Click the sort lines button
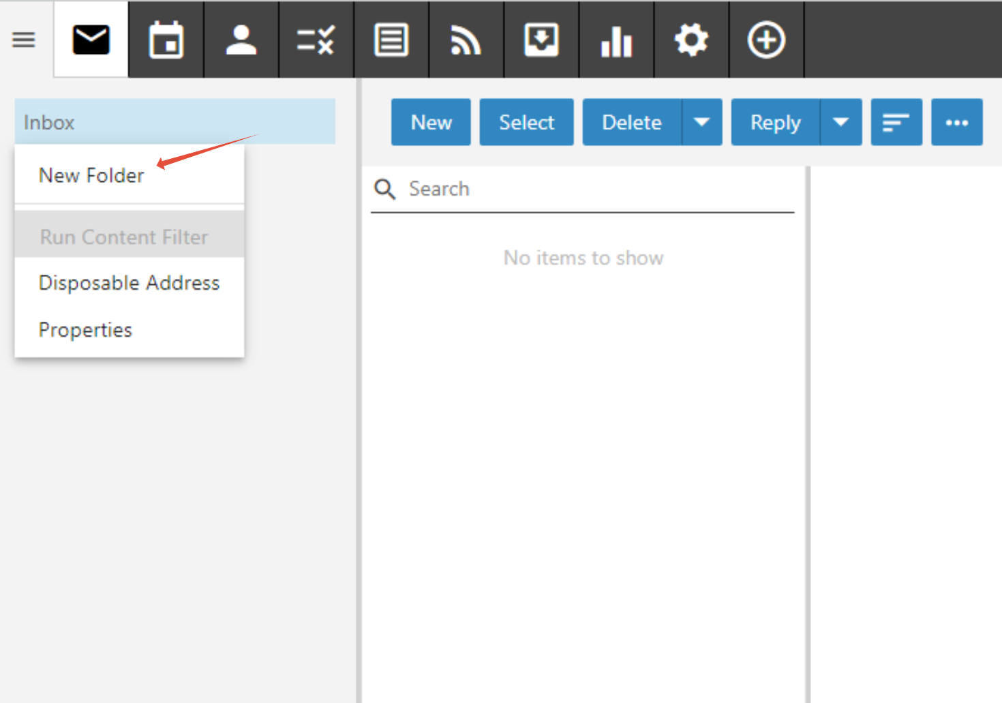Screen dimensions: 1002x703 896,122
